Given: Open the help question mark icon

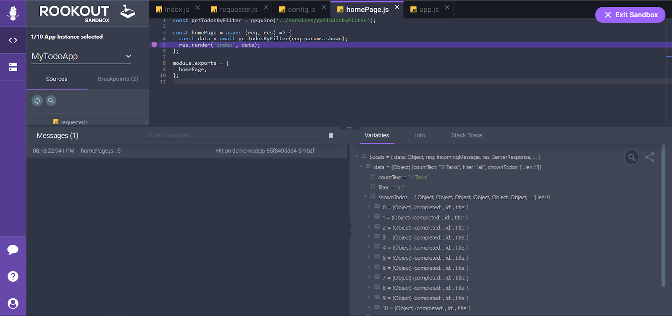Looking at the screenshot, I should tap(13, 276).
